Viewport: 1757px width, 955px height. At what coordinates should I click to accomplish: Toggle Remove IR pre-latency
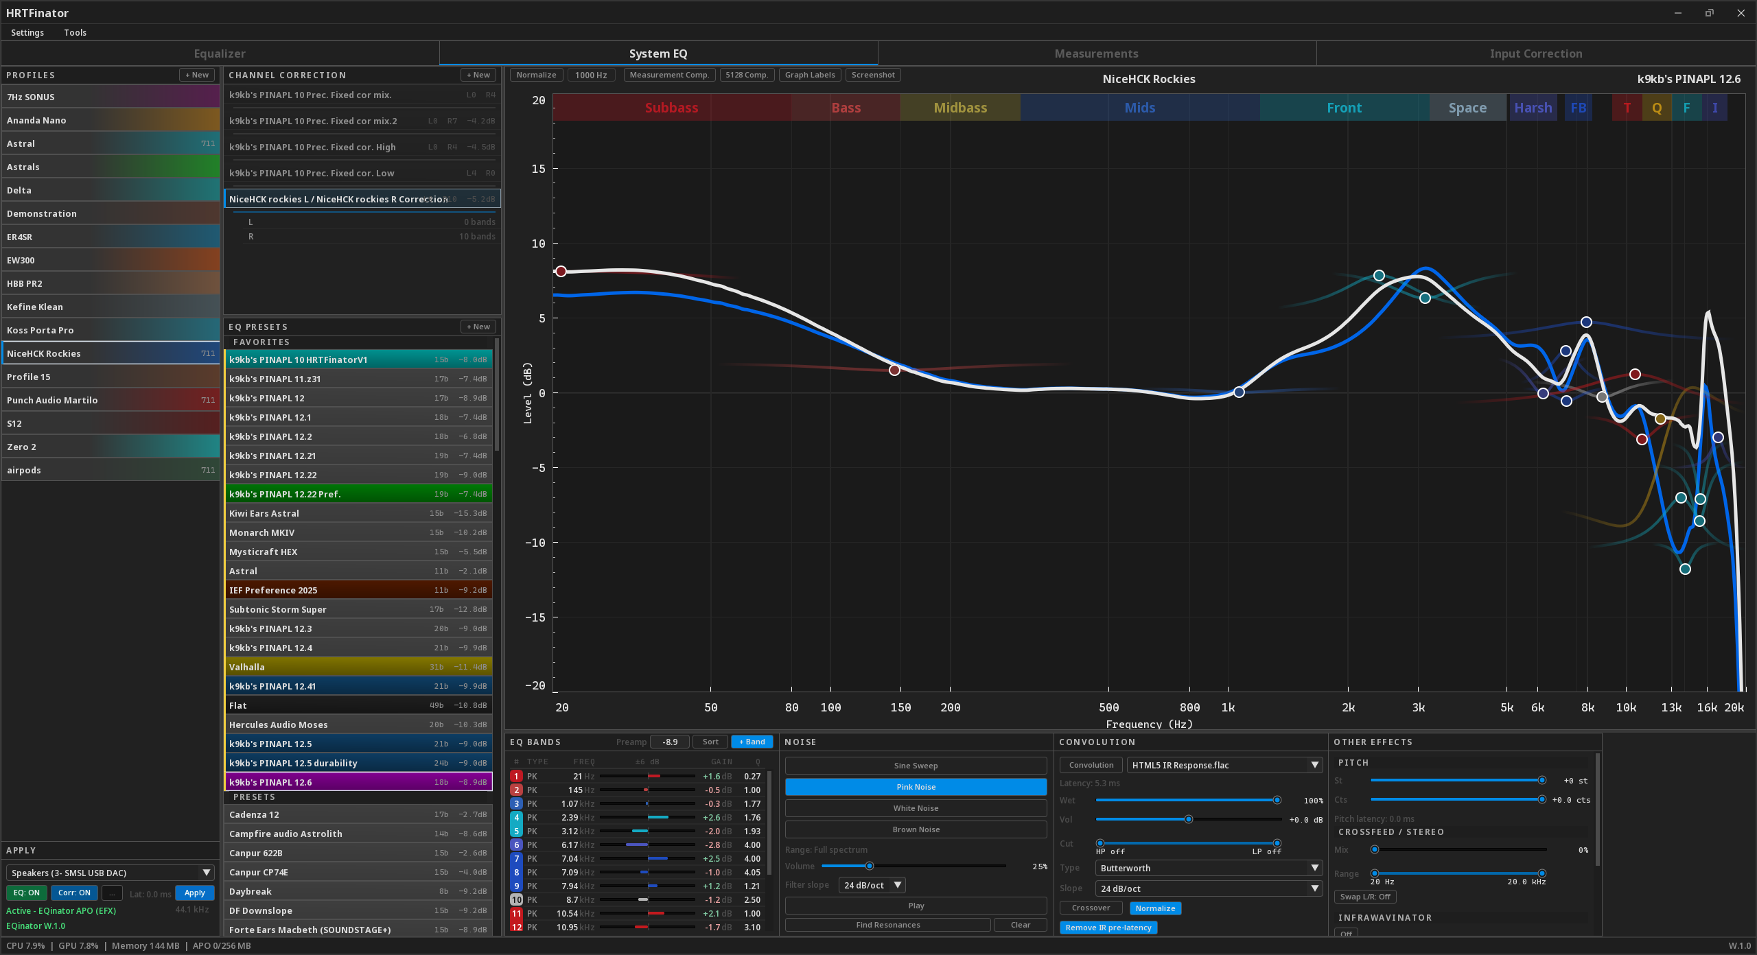(x=1108, y=927)
